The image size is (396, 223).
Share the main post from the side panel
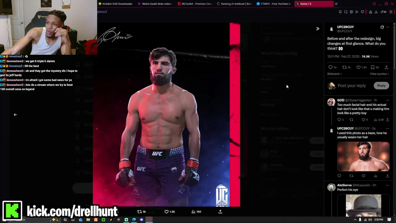click(386, 67)
